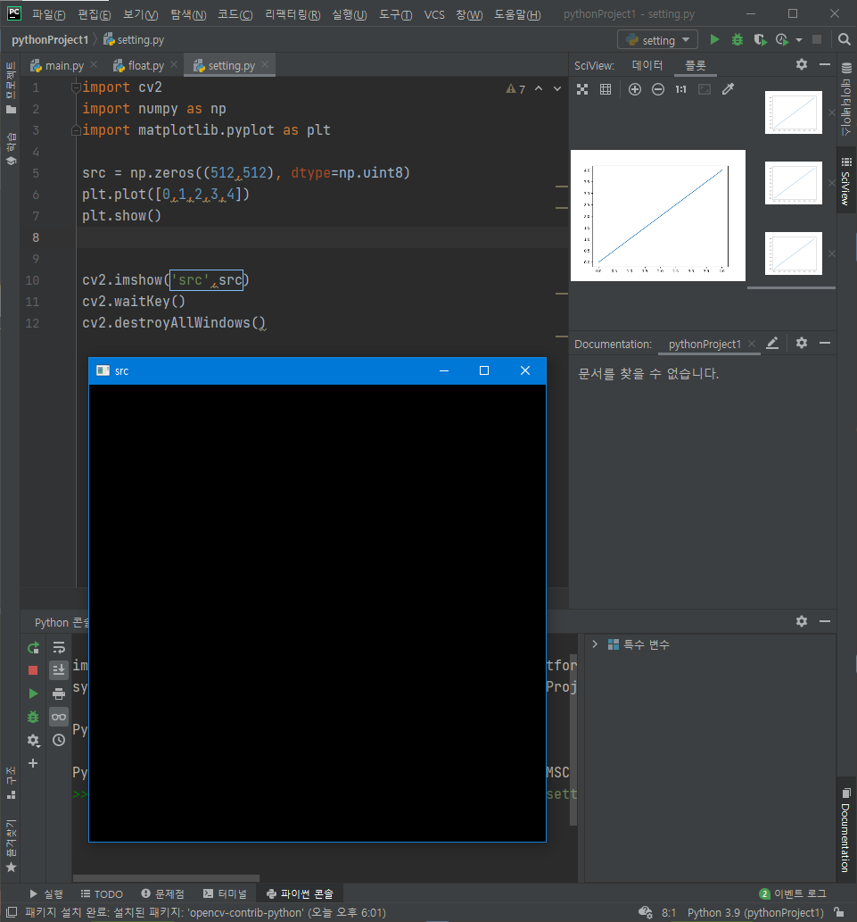
Task: Open the 리팩터링(R) menu
Action: pyautogui.click(x=293, y=14)
